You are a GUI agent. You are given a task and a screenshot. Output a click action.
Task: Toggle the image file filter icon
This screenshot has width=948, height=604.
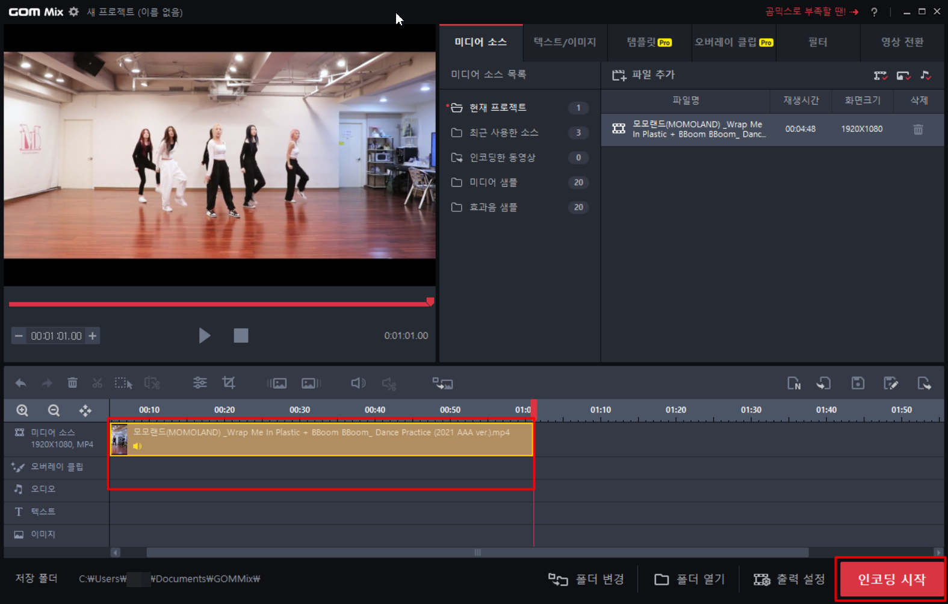(903, 75)
